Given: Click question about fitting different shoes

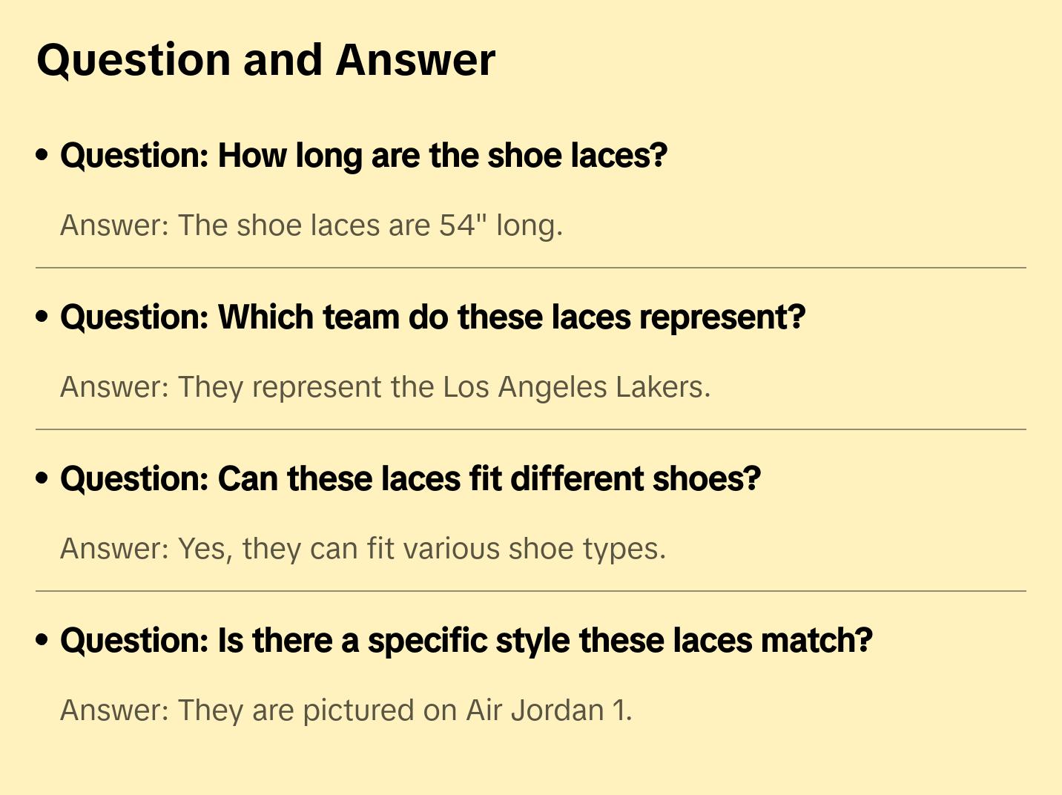Looking at the screenshot, I should (x=410, y=479).
